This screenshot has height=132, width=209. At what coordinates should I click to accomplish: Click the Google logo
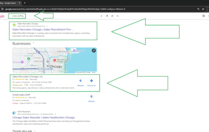(x=2, y=16)
